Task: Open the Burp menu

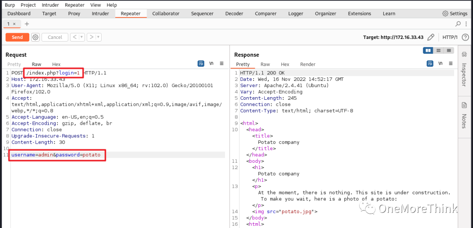Action: (x=10, y=5)
